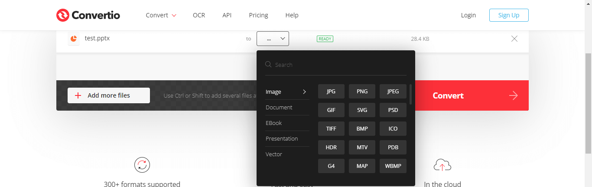The image size is (592, 187).
Task: Choose PSD as output format
Action: [x=393, y=110]
